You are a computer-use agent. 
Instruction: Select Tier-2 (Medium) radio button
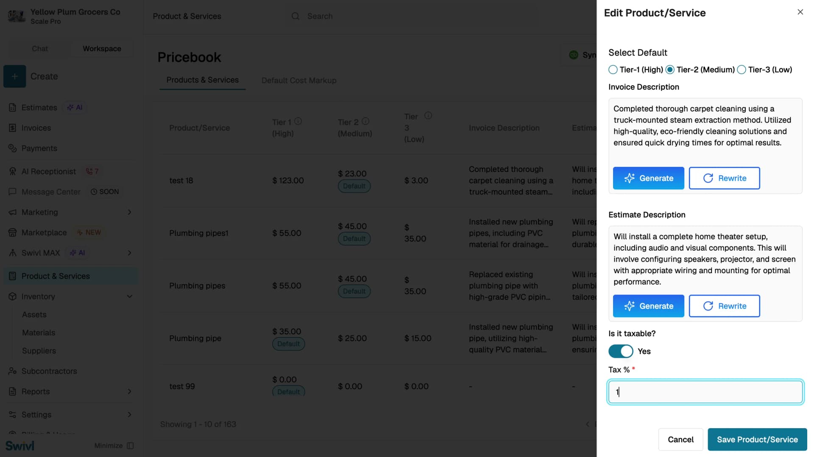coord(670,69)
